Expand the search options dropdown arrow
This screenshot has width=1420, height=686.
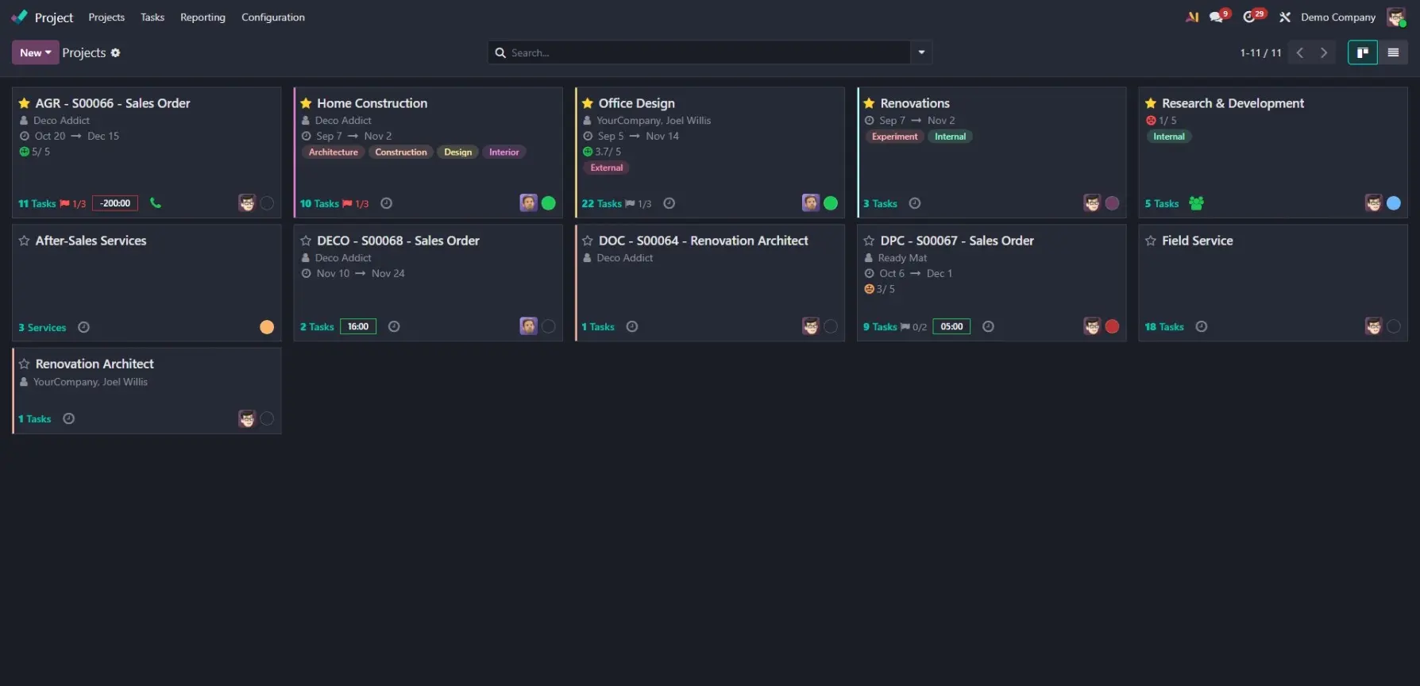[x=921, y=52]
